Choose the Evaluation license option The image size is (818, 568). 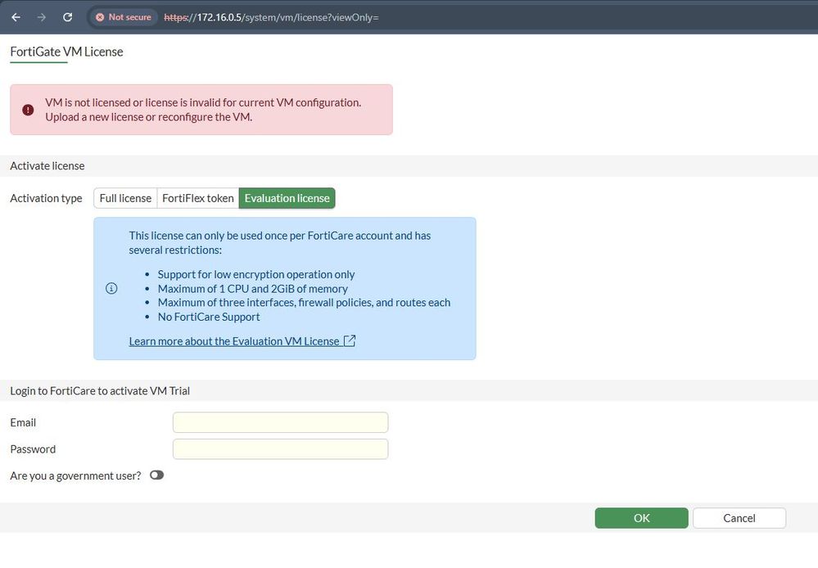(x=287, y=198)
